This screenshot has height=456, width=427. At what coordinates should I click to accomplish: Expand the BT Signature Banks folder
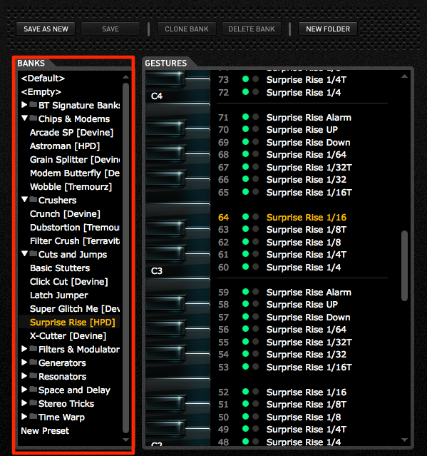tap(24, 105)
